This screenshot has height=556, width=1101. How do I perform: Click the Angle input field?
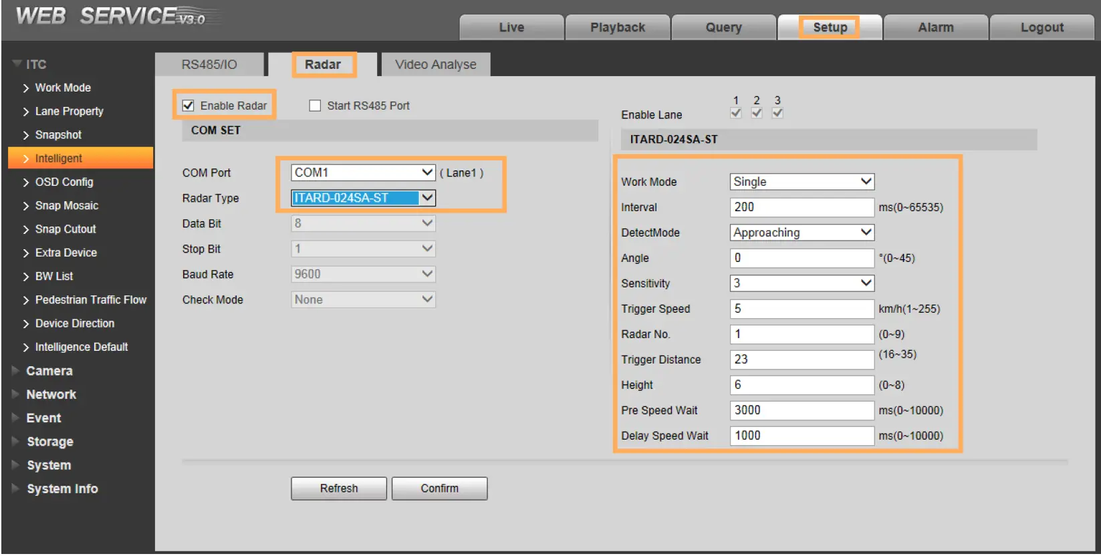(x=802, y=258)
